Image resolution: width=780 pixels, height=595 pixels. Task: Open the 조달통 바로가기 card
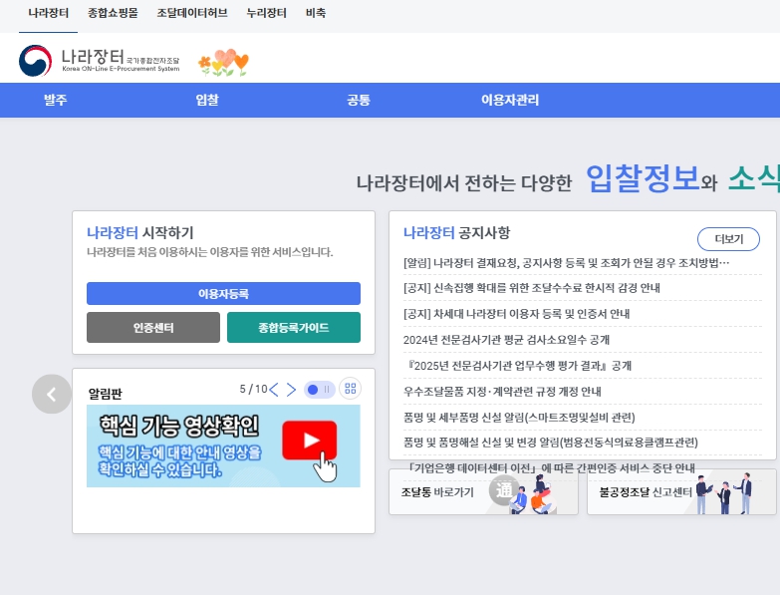pyautogui.click(x=483, y=491)
